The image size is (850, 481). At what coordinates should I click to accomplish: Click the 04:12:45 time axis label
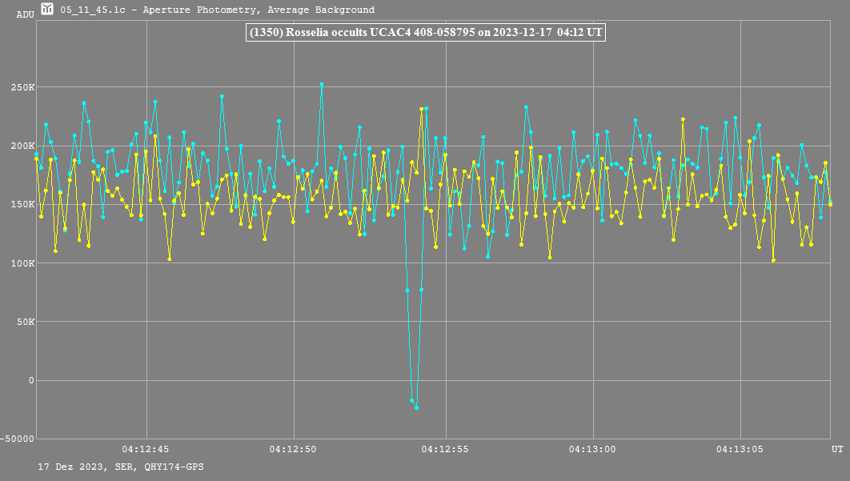pyautogui.click(x=145, y=449)
